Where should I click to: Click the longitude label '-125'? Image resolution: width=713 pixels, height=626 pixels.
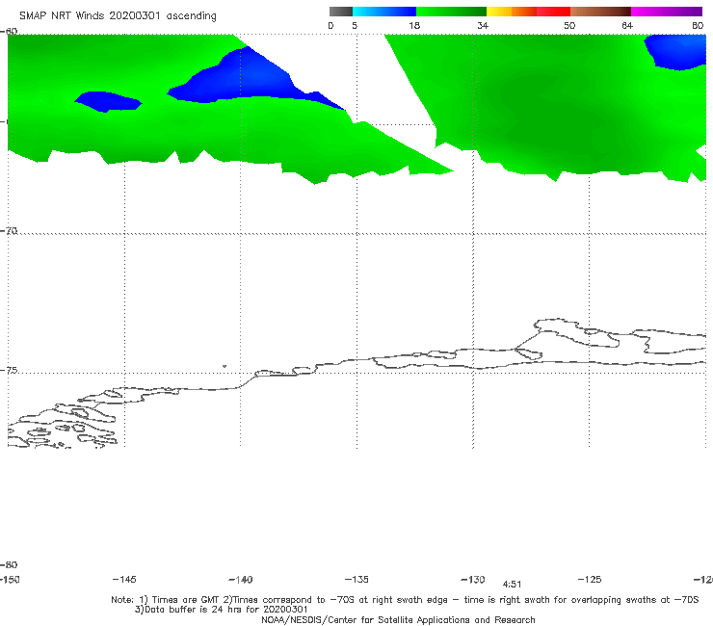pyautogui.click(x=590, y=579)
